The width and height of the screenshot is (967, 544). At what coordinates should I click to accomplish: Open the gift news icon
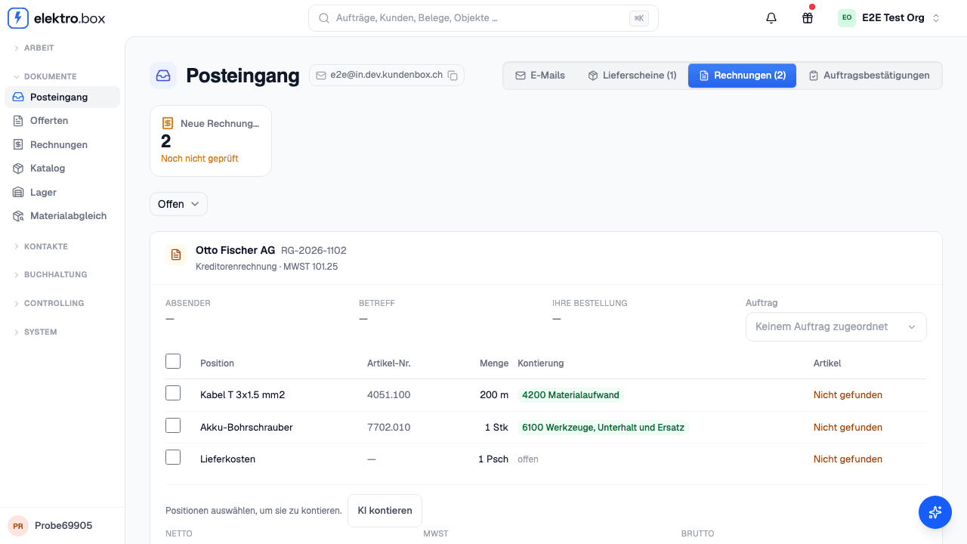(x=808, y=18)
